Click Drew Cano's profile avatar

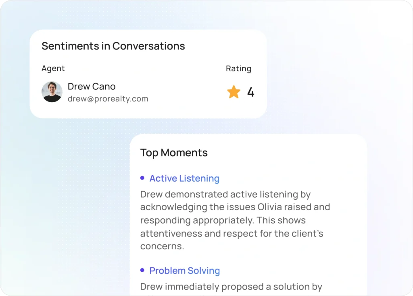pyautogui.click(x=52, y=92)
